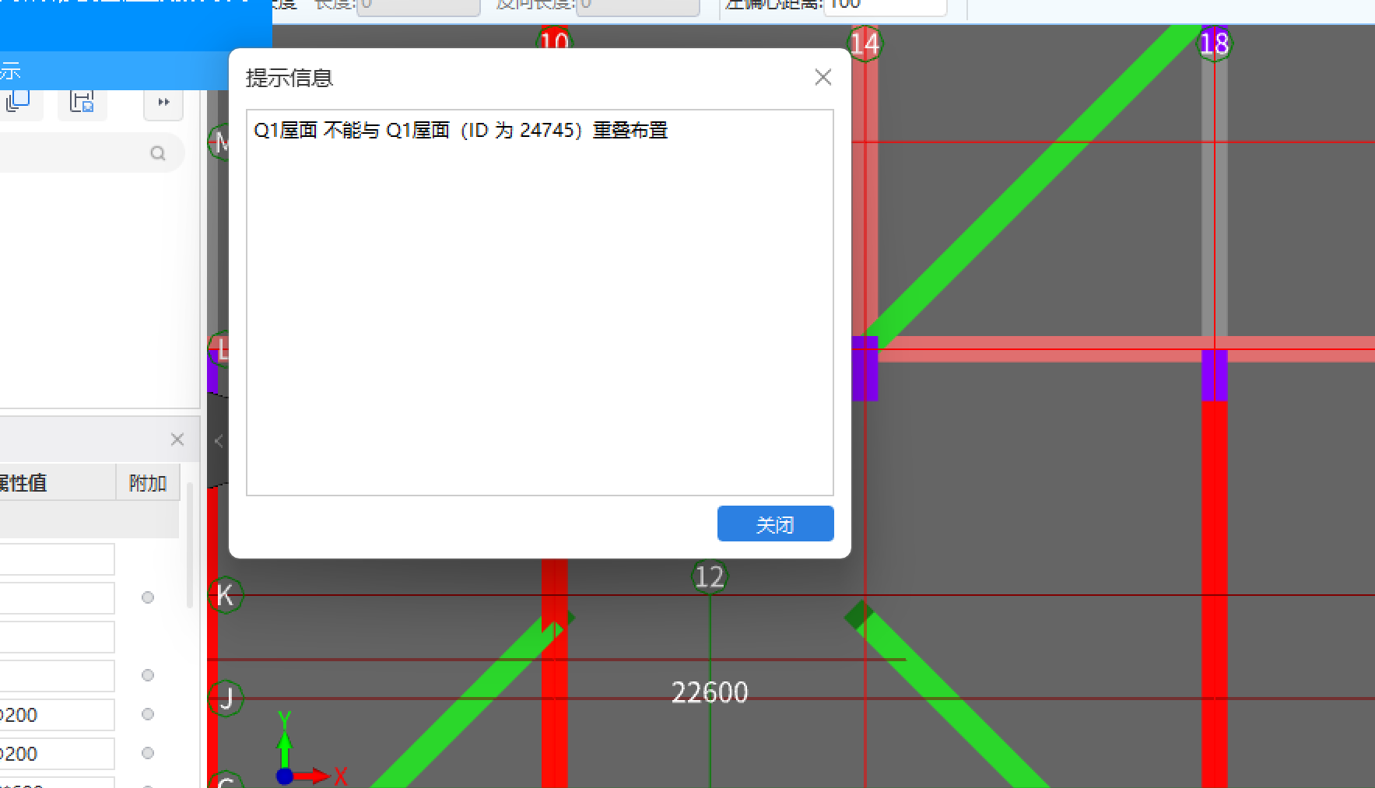Click the search magnifier icon in left panel
The height and width of the screenshot is (788, 1375).
[158, 153]
